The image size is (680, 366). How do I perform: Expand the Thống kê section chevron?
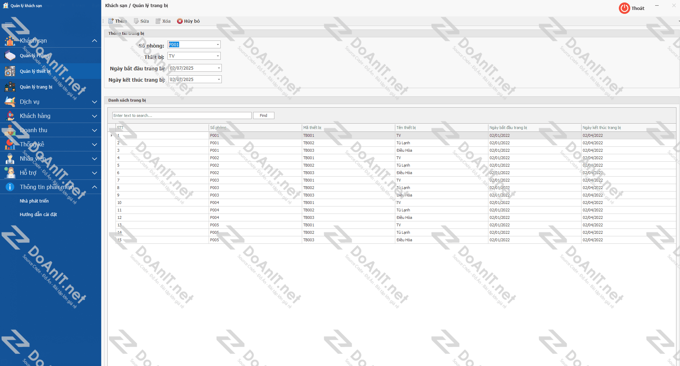click(x=95, y=145)
